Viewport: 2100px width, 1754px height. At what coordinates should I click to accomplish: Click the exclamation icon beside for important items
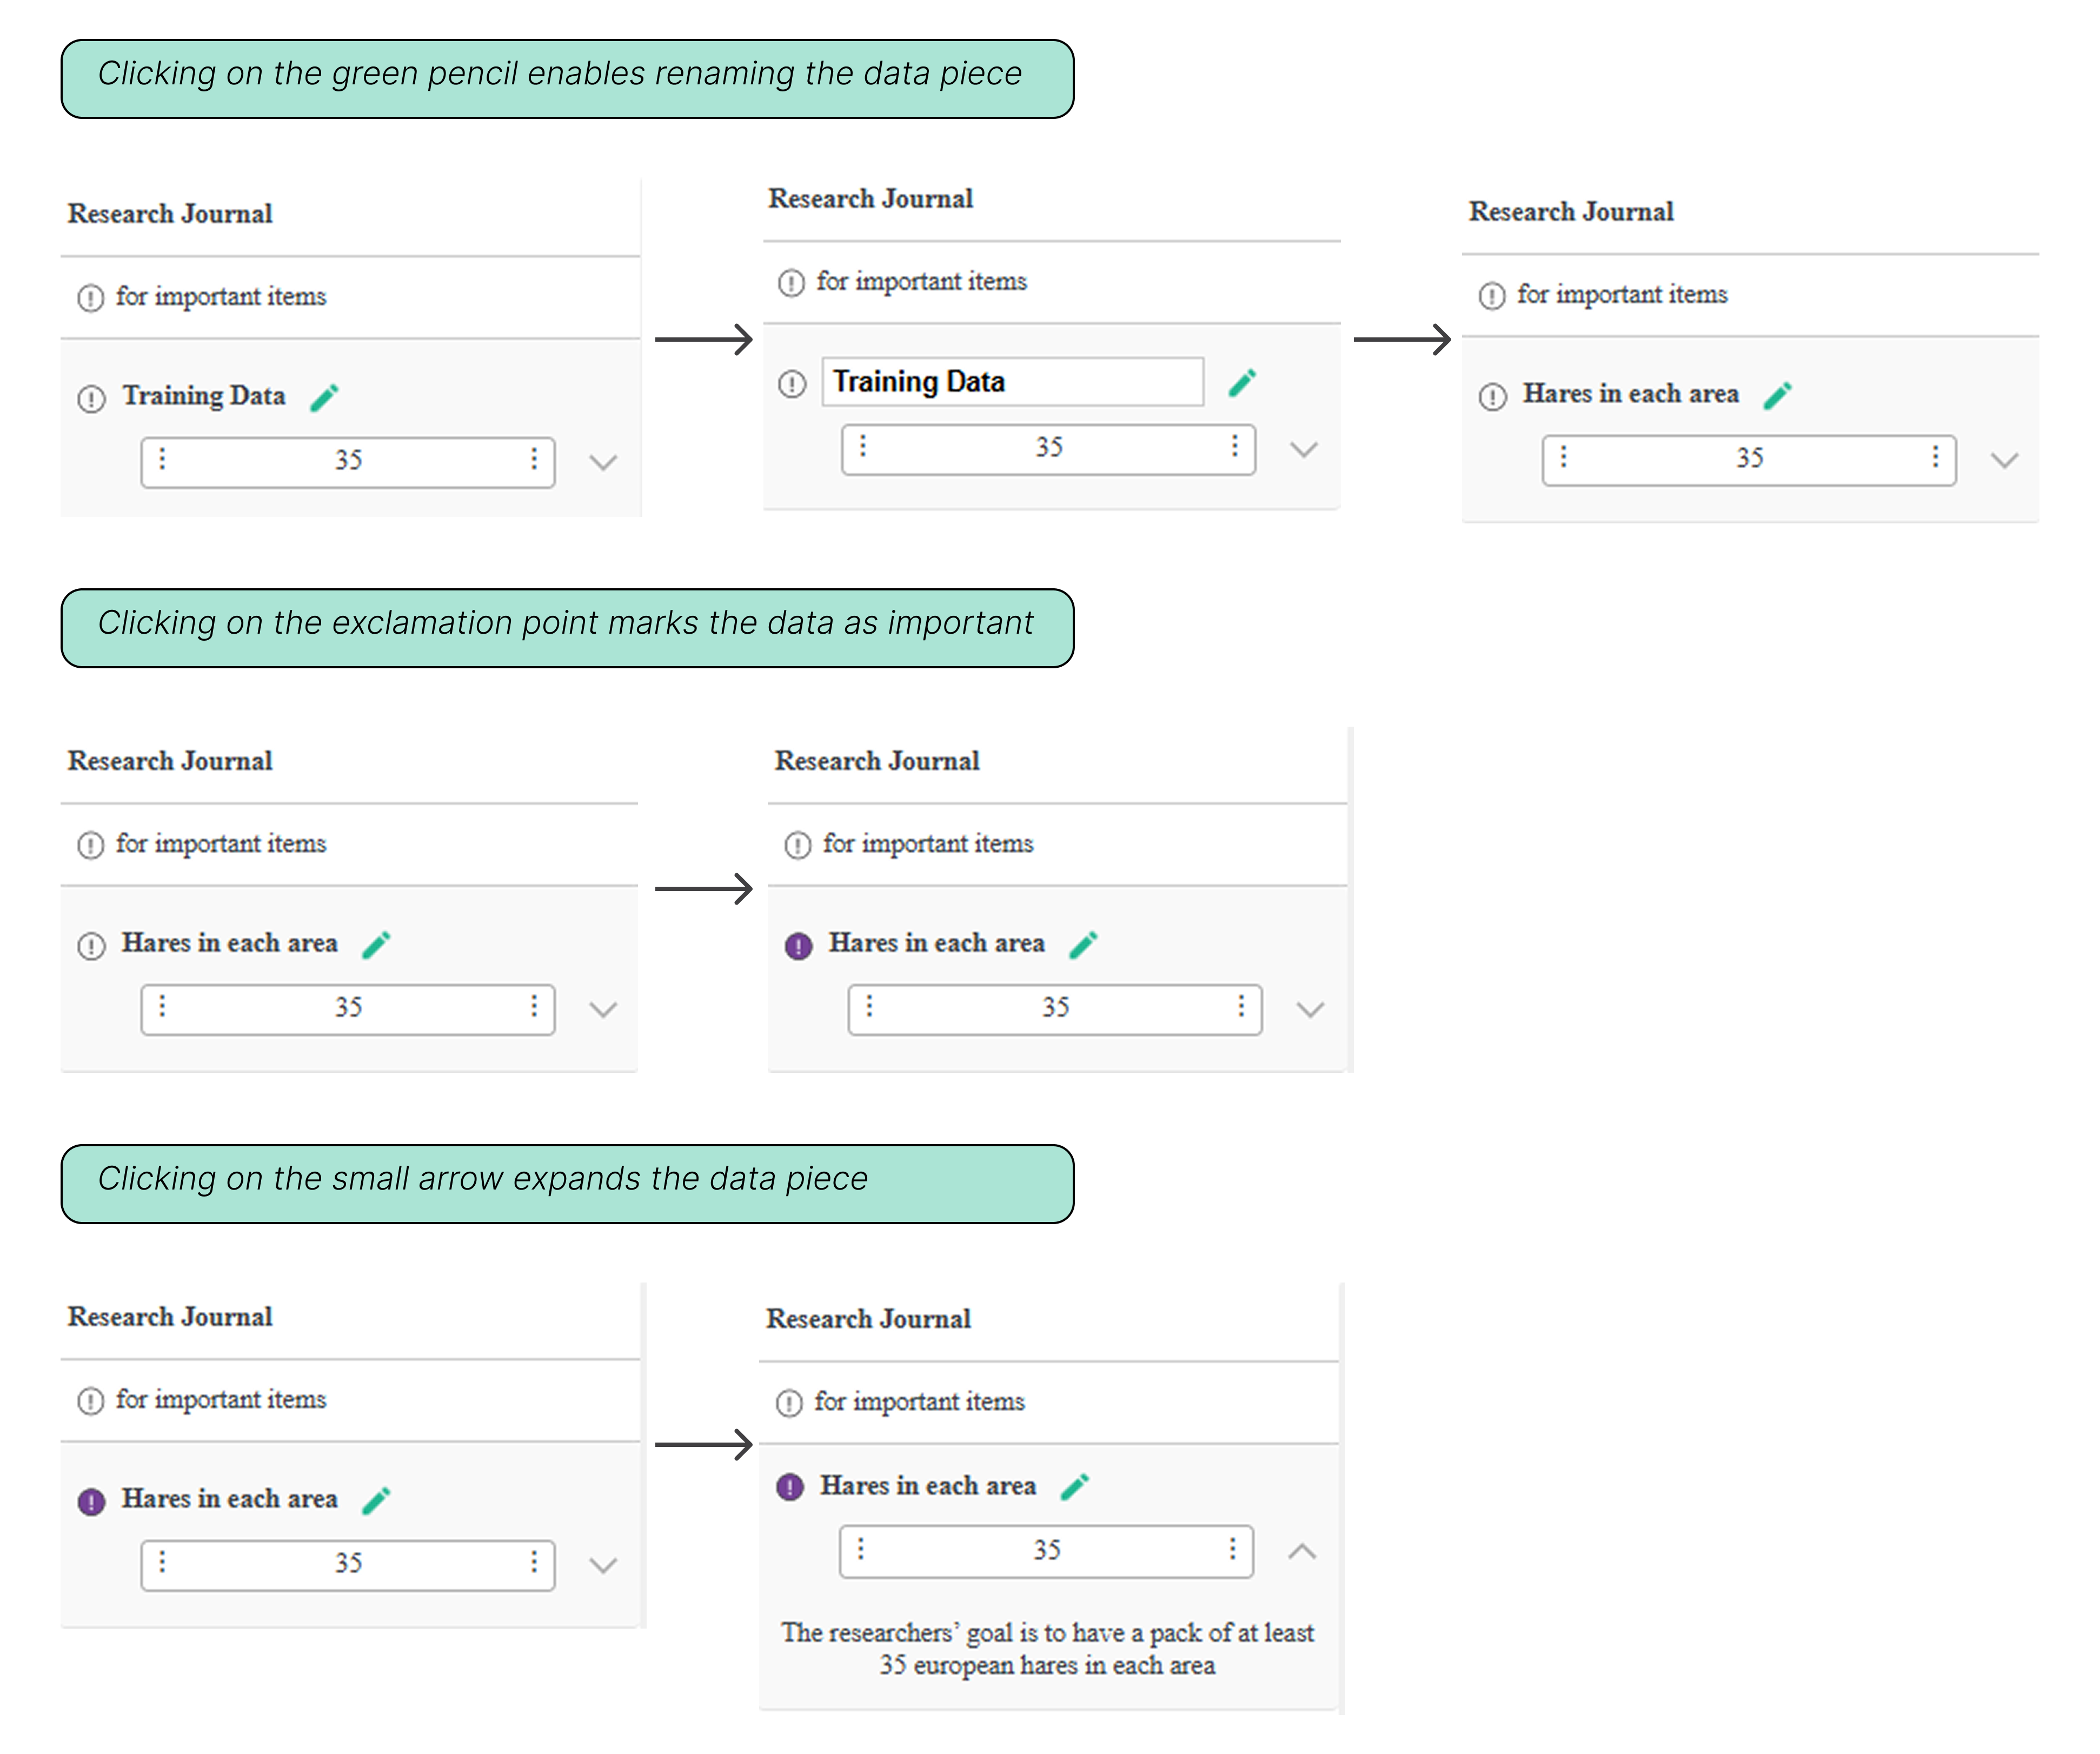91,297
